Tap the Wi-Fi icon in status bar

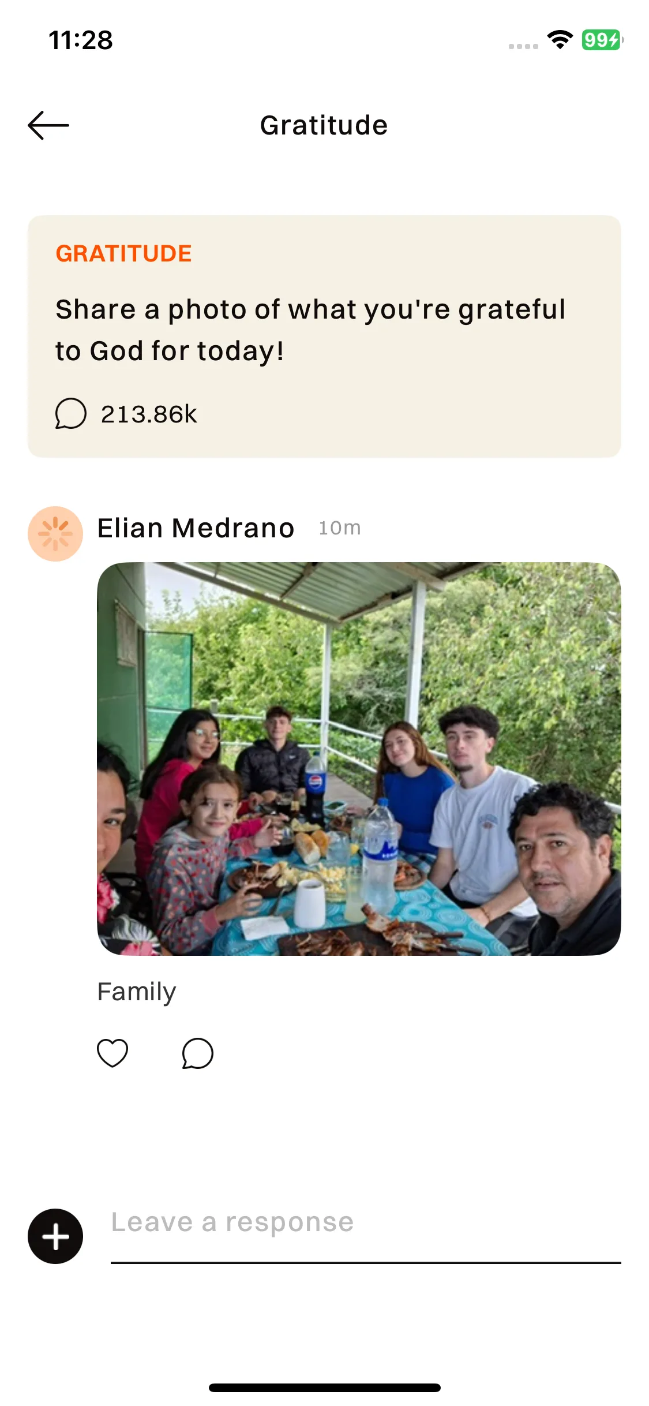pos(560,40)
